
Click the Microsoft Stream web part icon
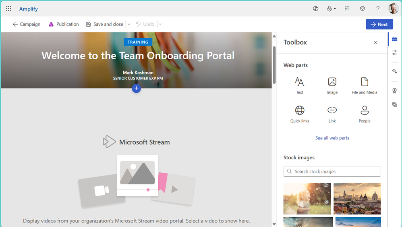(109, 142)
